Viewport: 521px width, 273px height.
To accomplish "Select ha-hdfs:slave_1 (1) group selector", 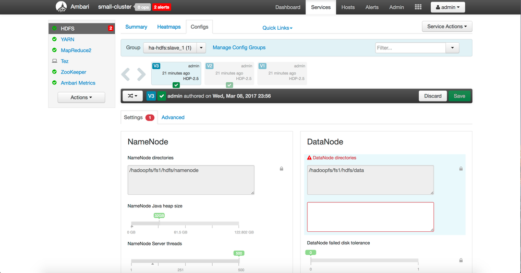I will point(170,48).
